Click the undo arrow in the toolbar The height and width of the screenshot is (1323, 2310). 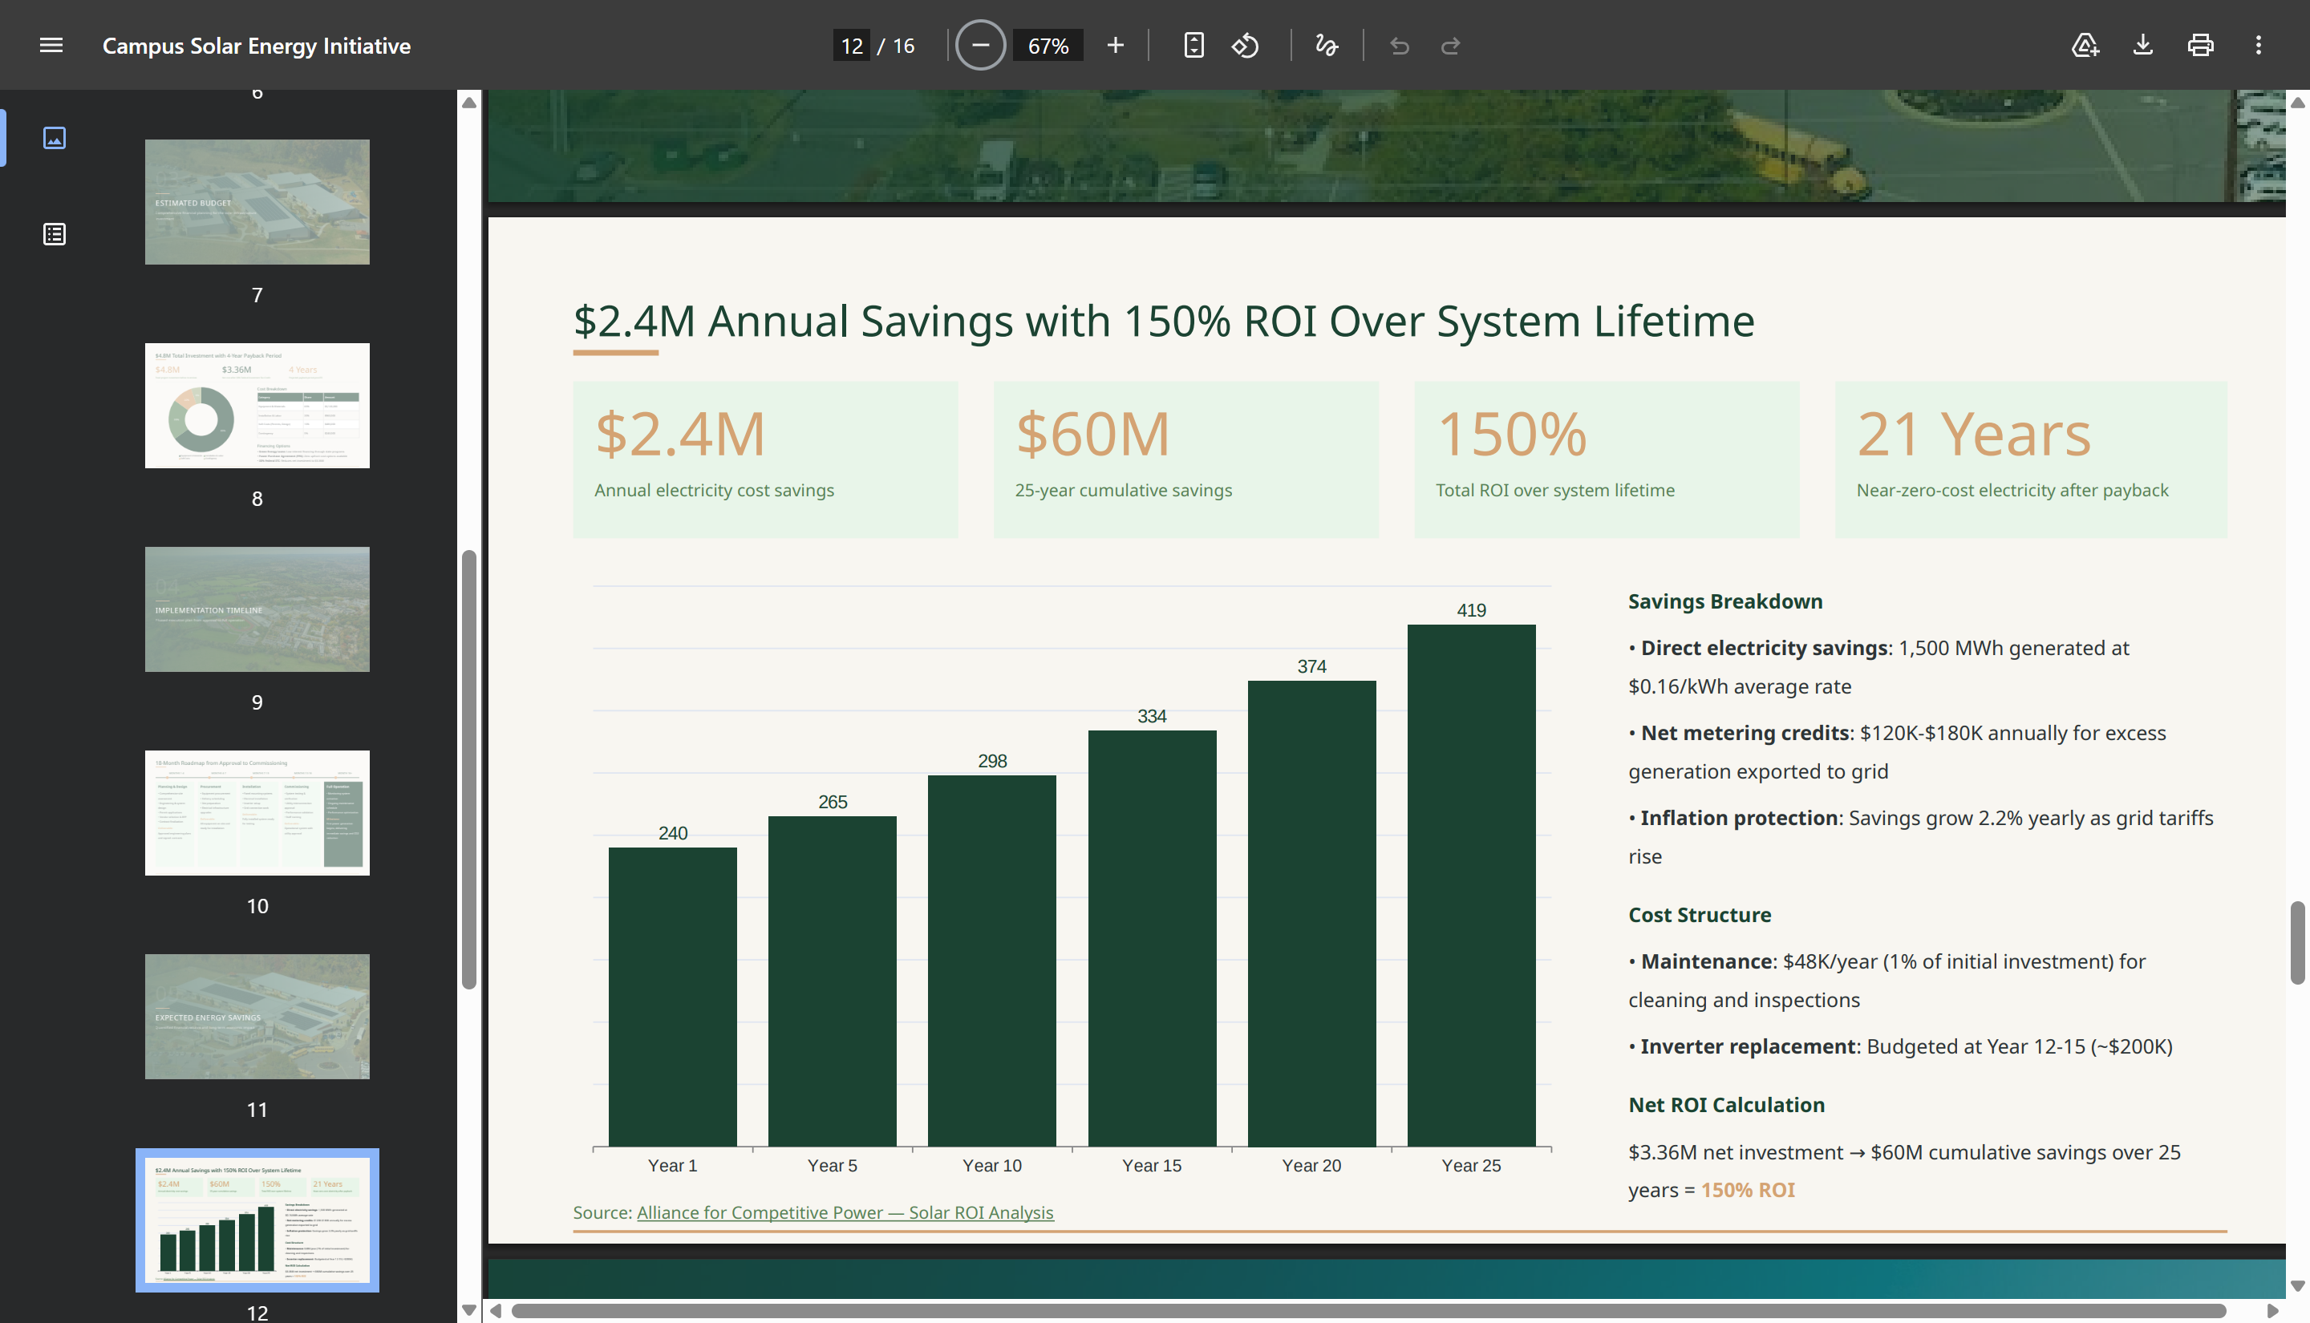tap(1400, 46)
